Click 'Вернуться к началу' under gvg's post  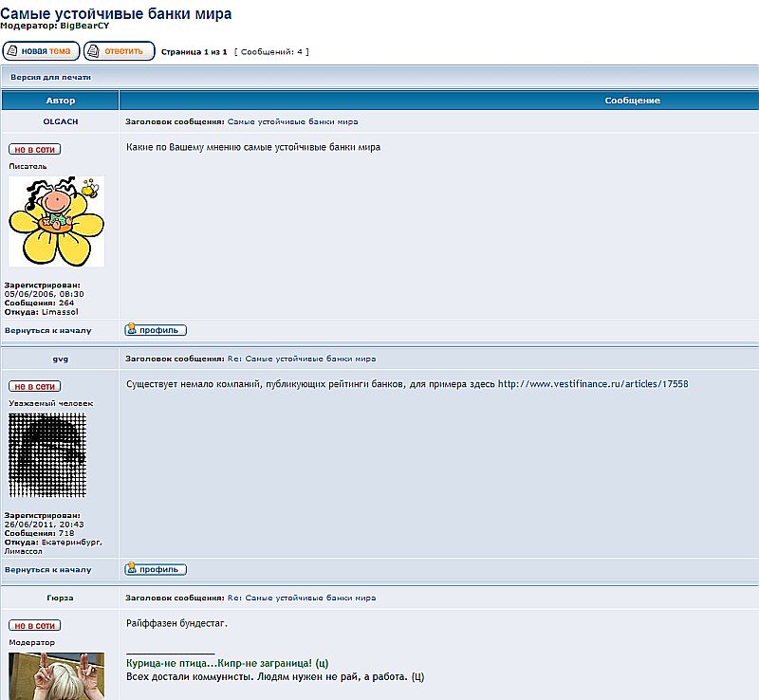[x=48, y=570]
